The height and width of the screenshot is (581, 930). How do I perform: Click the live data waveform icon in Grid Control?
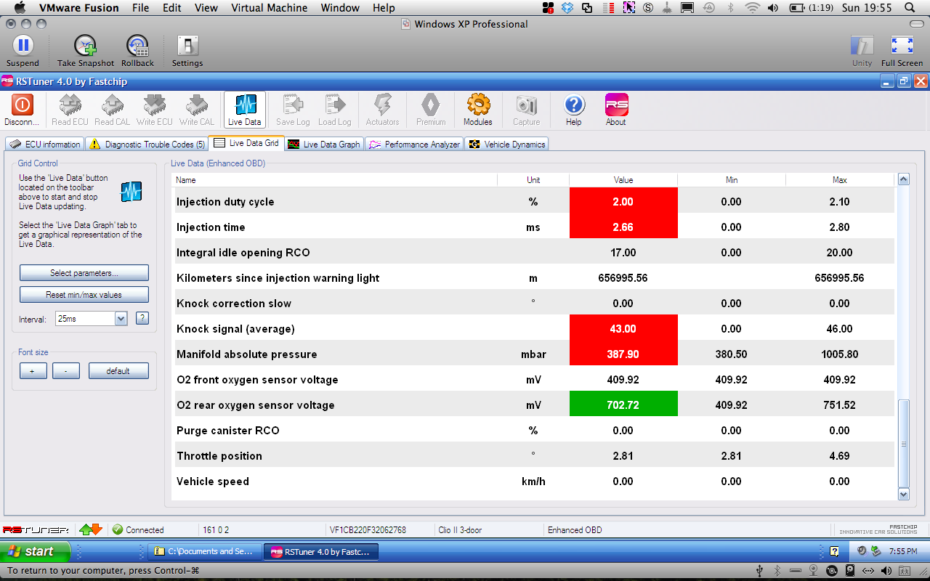132,192
